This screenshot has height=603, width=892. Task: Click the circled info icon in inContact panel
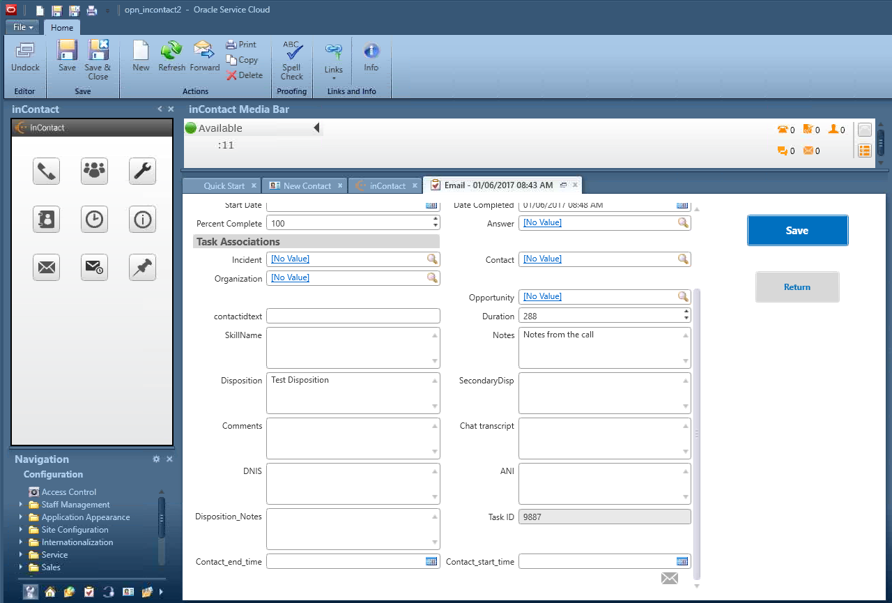[142, 219]
